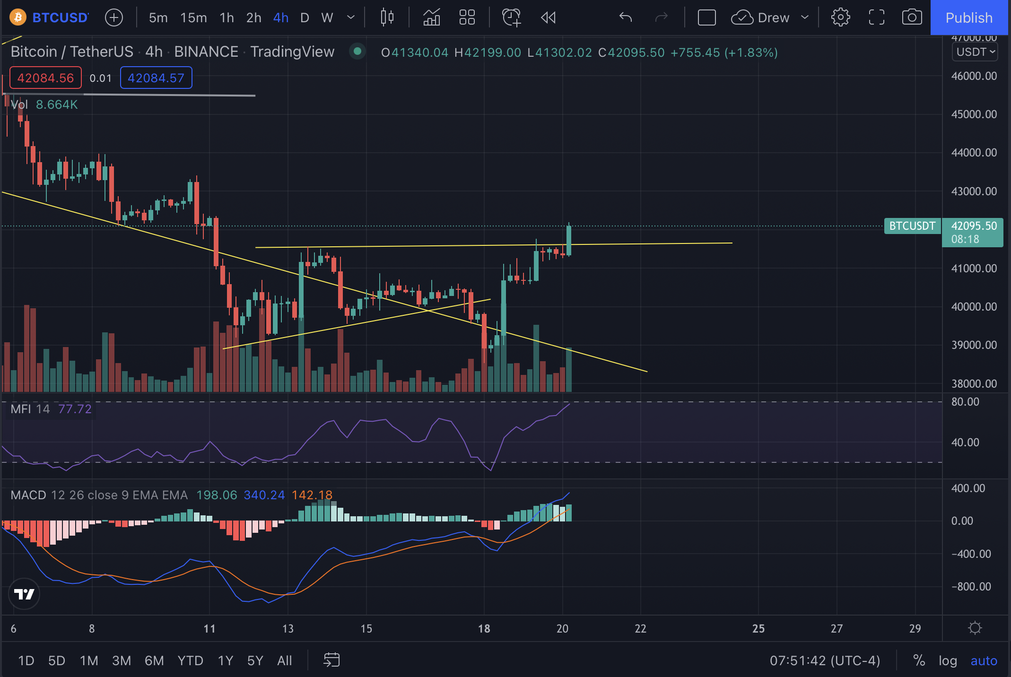Toggle percent scale
Image resolution: width=1011 pixels, height=677 pixels.
point(919,660)
